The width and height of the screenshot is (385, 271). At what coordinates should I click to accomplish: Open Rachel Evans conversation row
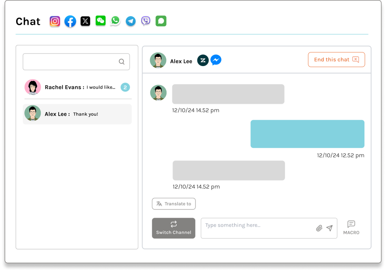78,87
